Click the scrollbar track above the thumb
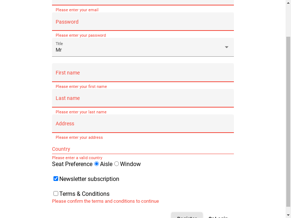291x218 pixels. 288,18
